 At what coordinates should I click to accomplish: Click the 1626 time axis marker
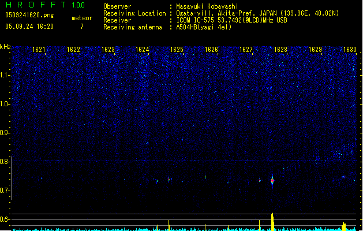(211, 50)
